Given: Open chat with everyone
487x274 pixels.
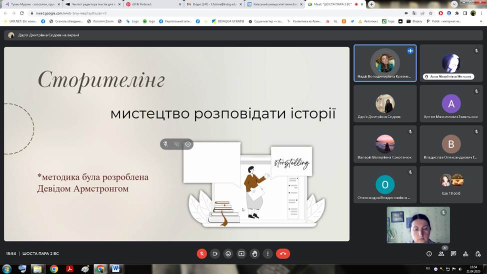Looking at the screenshot, I should [453, 253].
